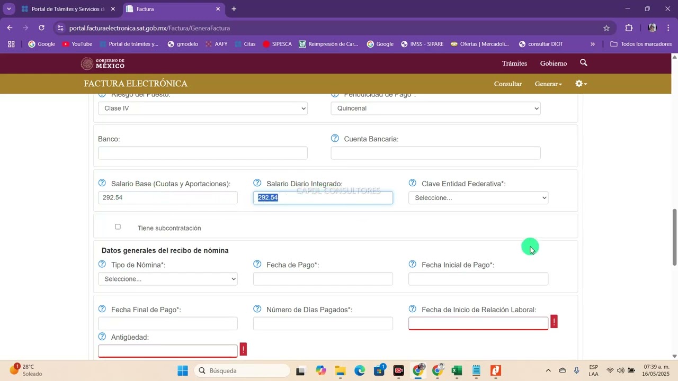The image size is (678, 381).
Task: Open the Tipo de Nómina dropdown
Action: tap(168, 279)
